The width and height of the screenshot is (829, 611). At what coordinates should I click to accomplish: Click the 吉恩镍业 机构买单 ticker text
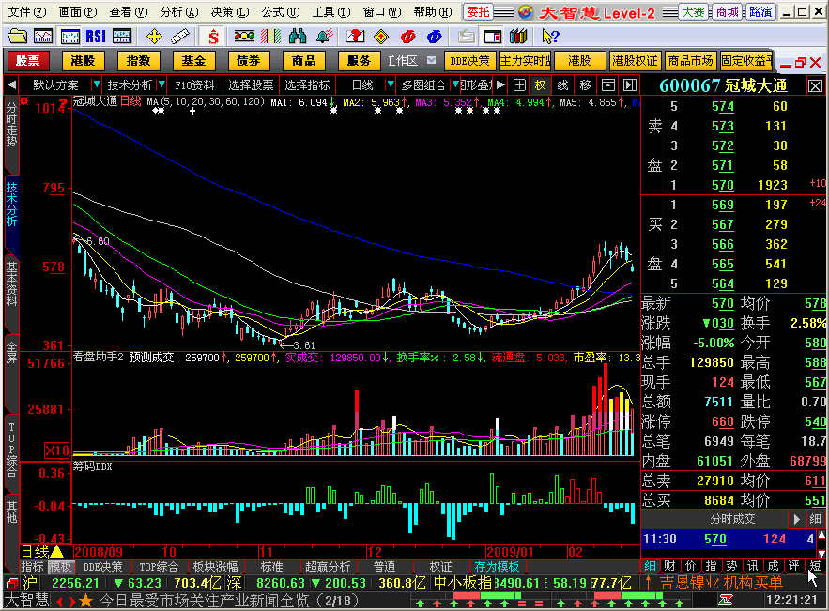click(x=721, y=583)
